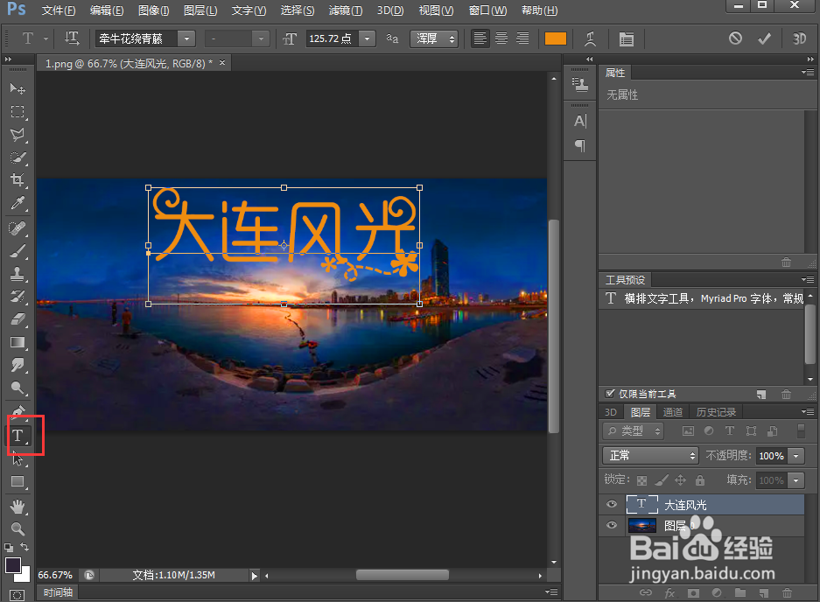
Task: Toggle adjustment layer filter
Action: point(709,431)
